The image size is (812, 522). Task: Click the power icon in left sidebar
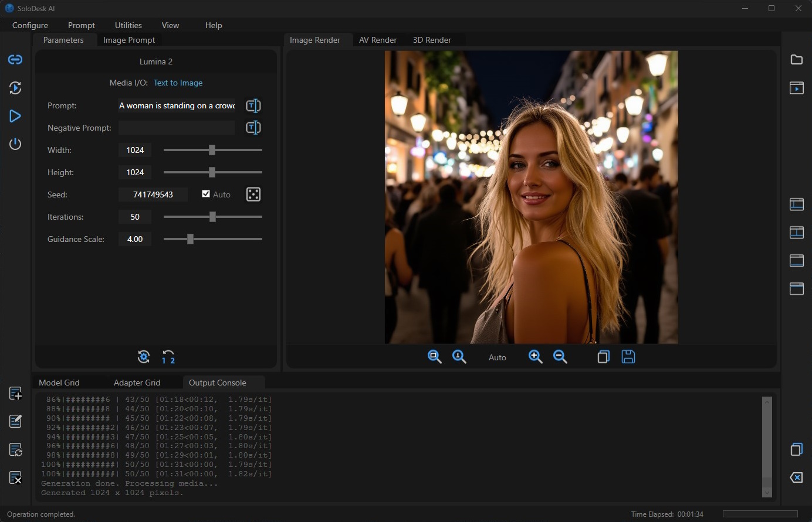click(15, 144)
